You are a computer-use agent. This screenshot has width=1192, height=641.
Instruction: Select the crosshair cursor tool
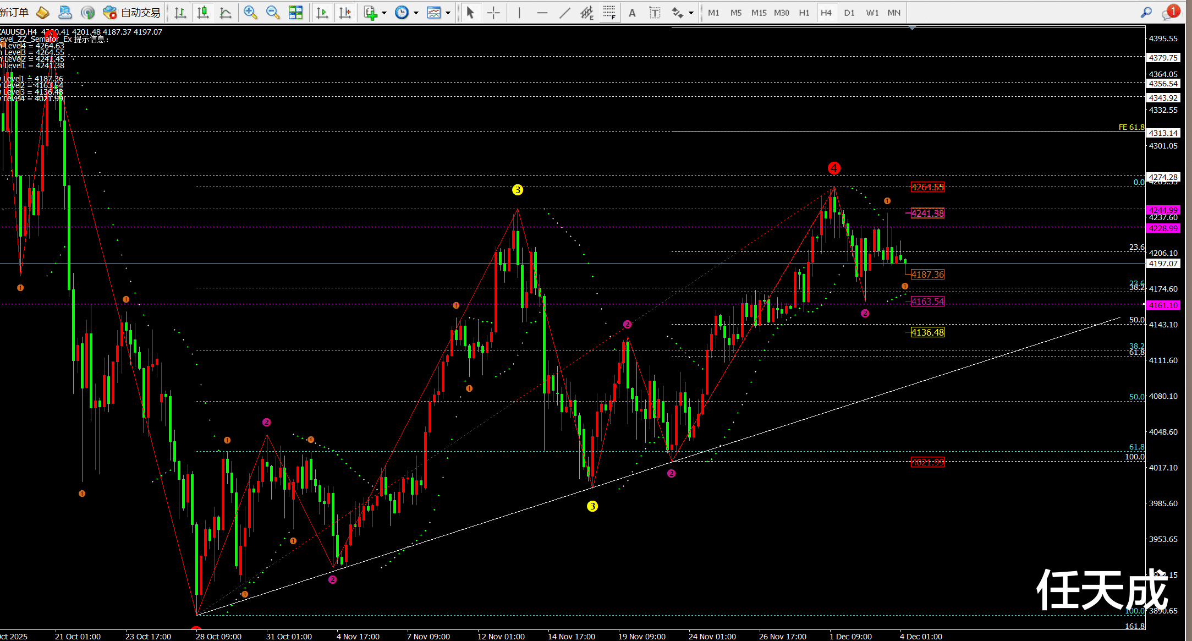(493, 12)
